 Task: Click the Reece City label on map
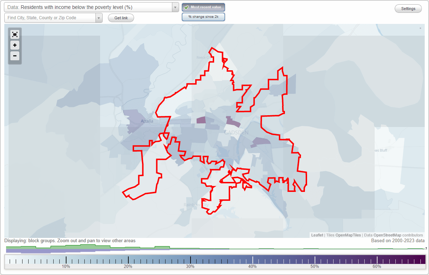(204, 57)
